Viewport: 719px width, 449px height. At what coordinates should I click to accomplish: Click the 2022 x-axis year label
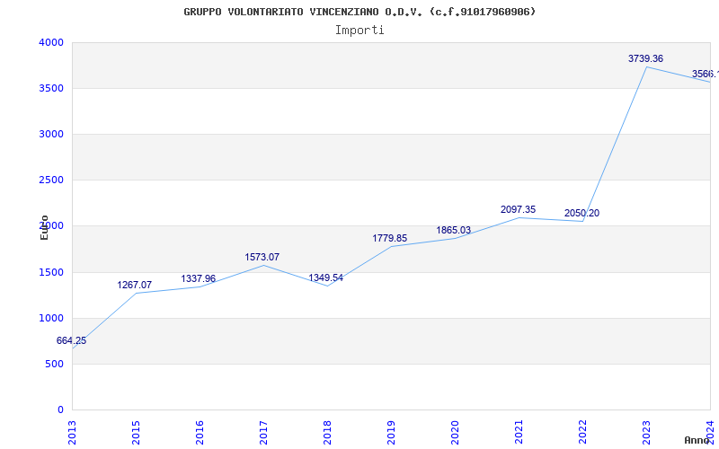[x=581, y=433]
